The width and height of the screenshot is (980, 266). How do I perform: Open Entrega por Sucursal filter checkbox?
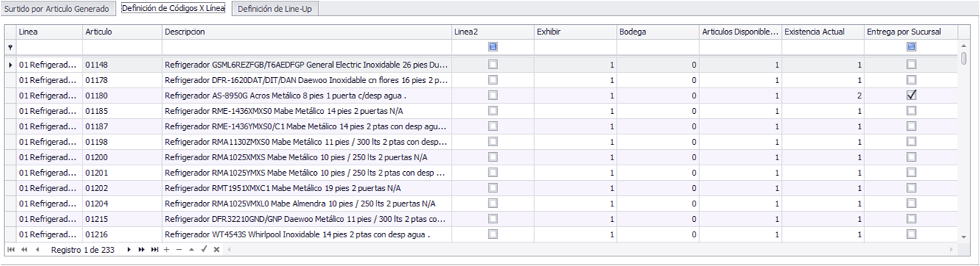click(x=911, y=46)
